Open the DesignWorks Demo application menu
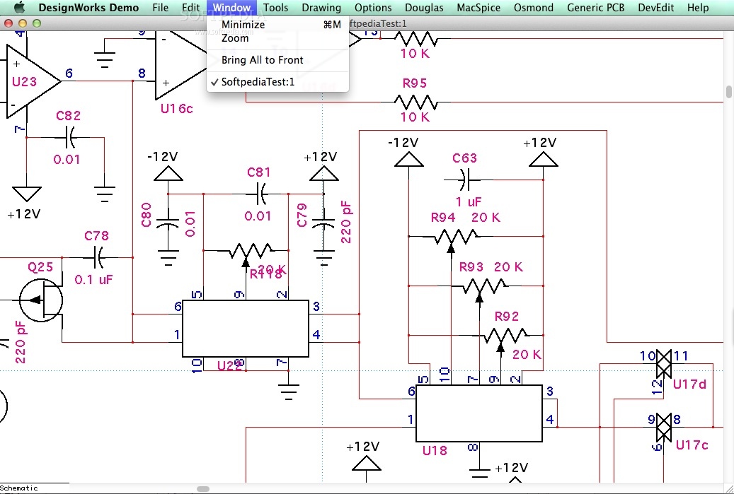The height and width of the screenshot is (494, 734). [88, 8]
